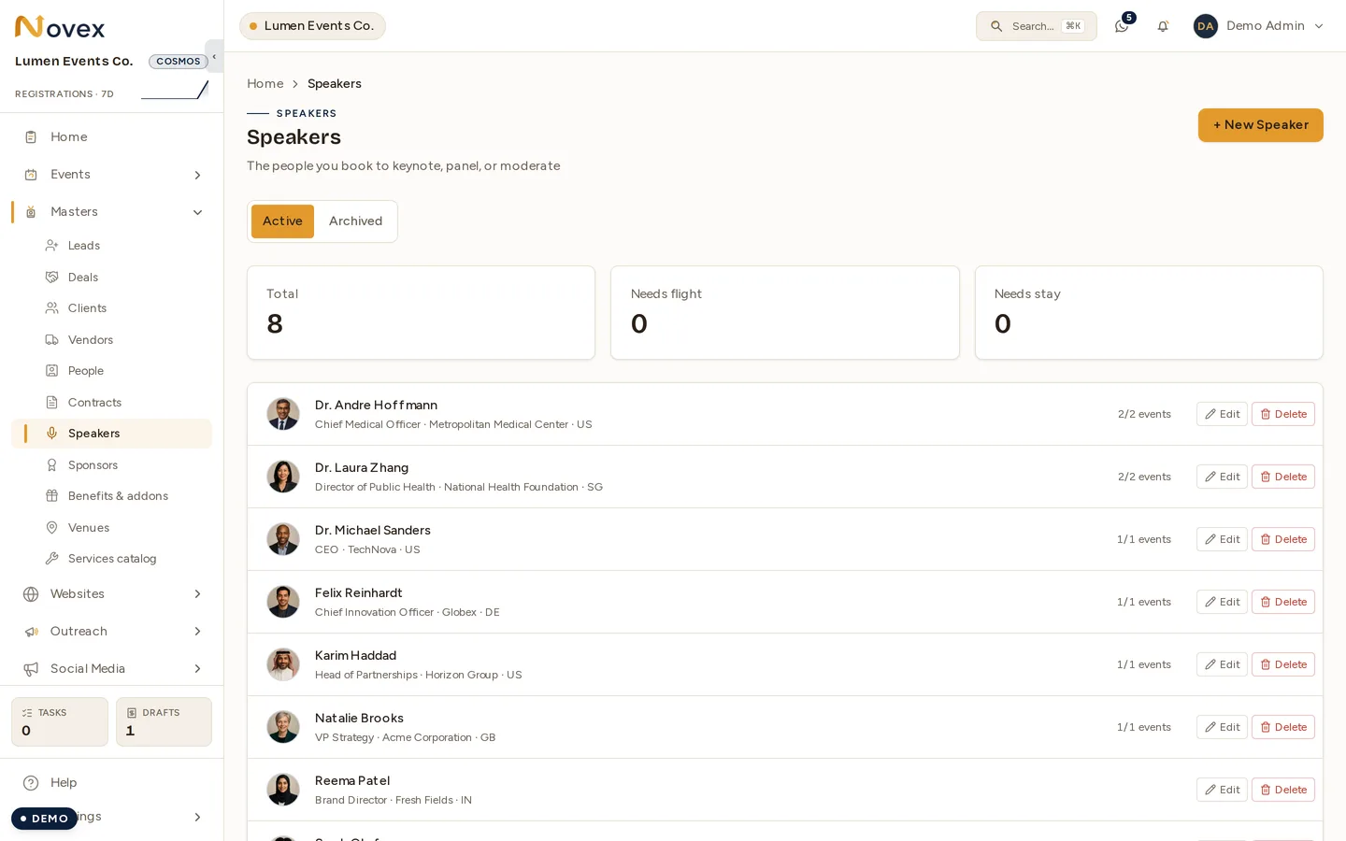This screenshot has height=841, width=1346.
Task: Open the Lumen Events Co. workspace switcher pill
Action: (312, 26)
